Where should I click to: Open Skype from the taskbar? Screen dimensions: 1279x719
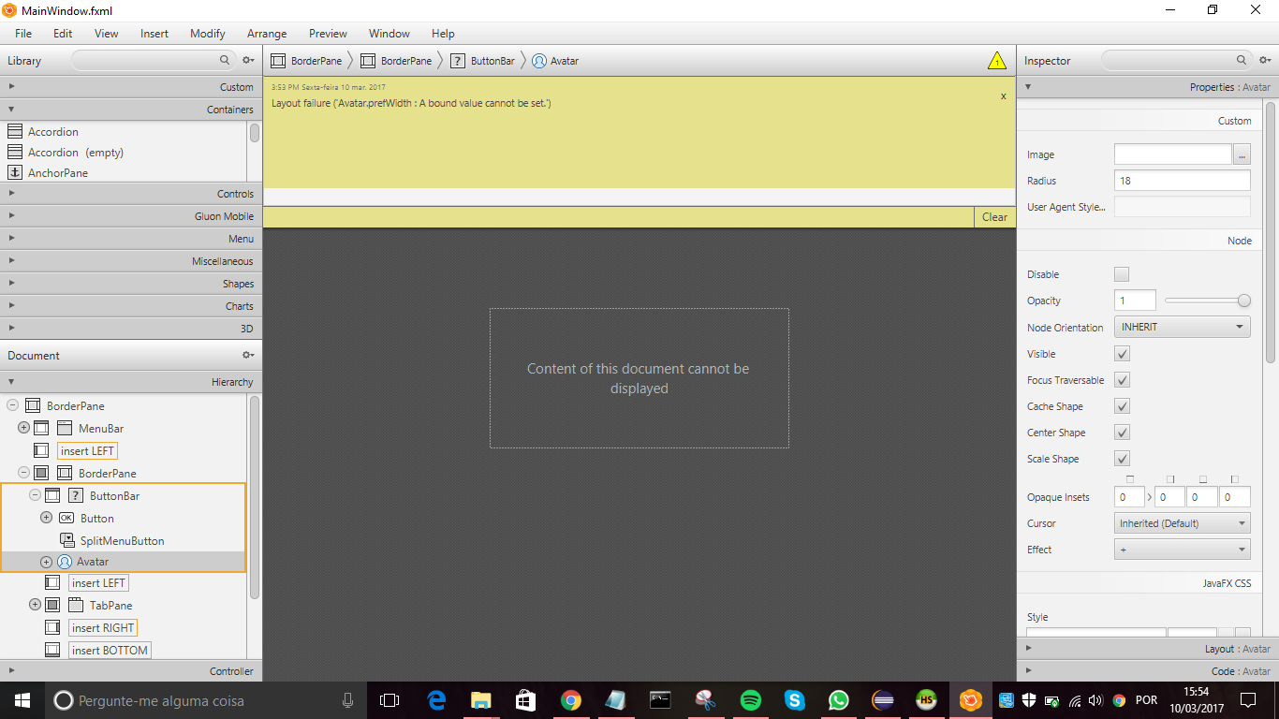[795, 700]
